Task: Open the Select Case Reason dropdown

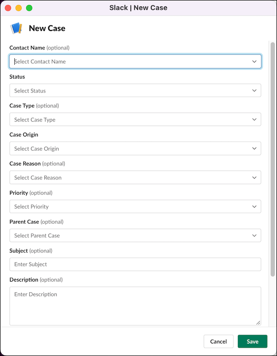Action: pyautogui.click(x=135, y=178)
